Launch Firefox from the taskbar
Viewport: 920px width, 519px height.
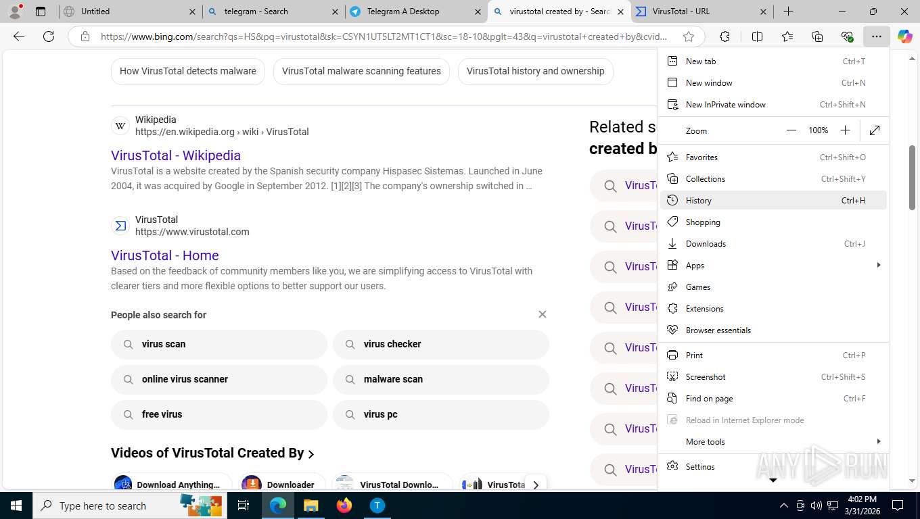tap(344, 505)
